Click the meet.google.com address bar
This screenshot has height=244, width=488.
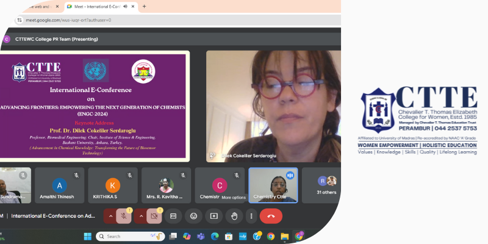point(178,20)
